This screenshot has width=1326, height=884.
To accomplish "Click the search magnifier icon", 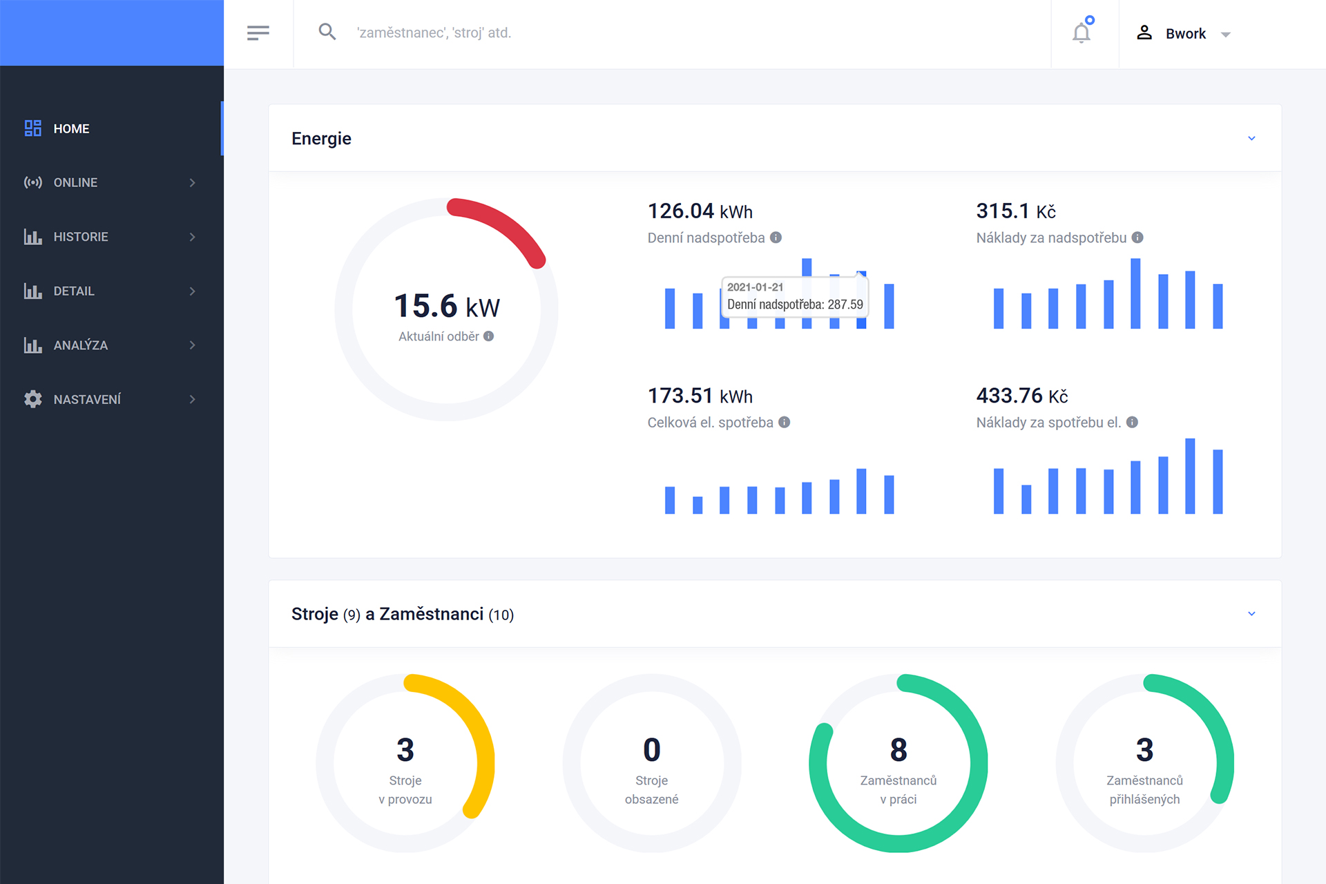I will pos(327,32).
